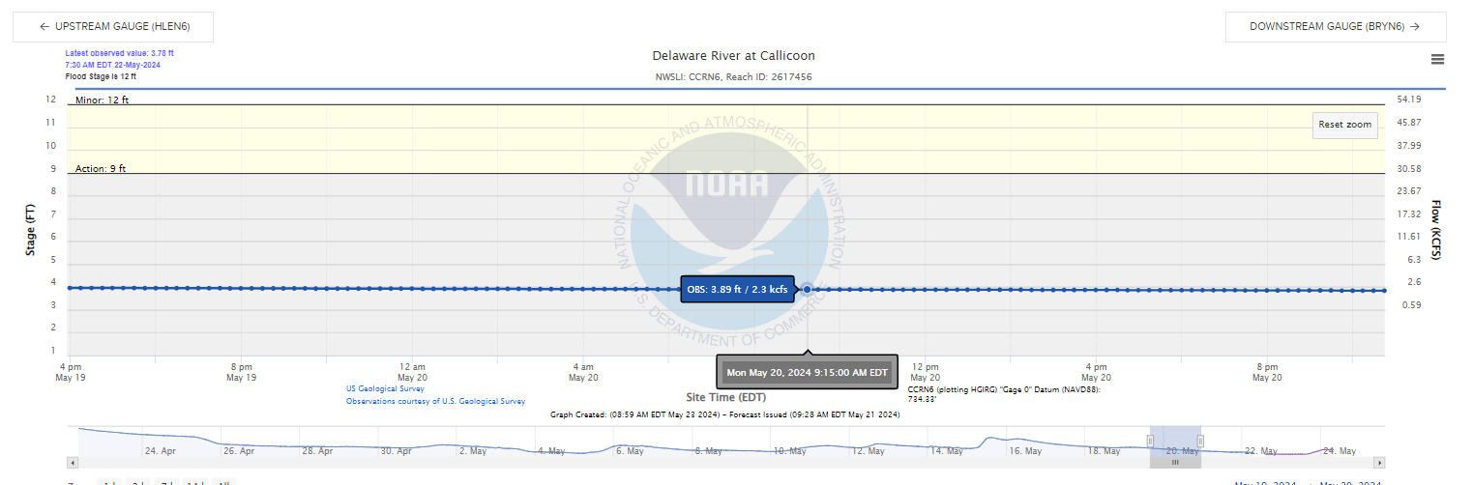
Task: Open Observations courtesy of U.S. Geological Survey link
Action: coord(435,401)
